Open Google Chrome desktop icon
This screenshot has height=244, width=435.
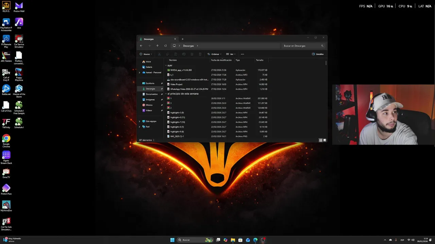6,141
